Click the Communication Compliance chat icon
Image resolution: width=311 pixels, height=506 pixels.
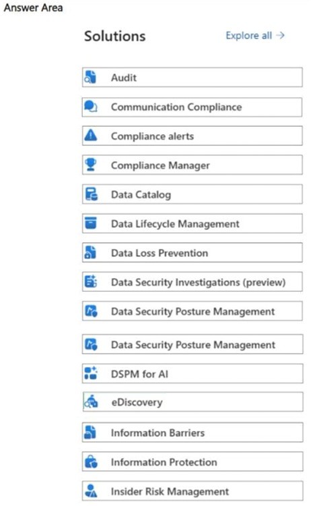point(90,107)
